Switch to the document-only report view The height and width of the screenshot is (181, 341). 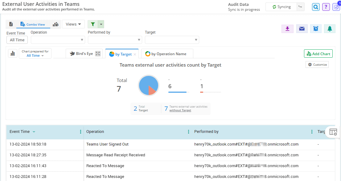[11, 24]
